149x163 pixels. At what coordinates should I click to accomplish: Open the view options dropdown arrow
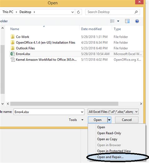pyautogui.click(x=118, y=21)
